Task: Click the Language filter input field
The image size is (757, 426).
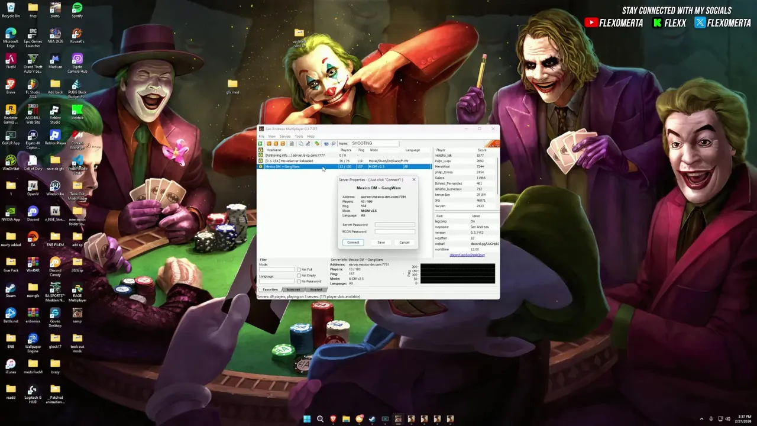Action: click(277, 281)
